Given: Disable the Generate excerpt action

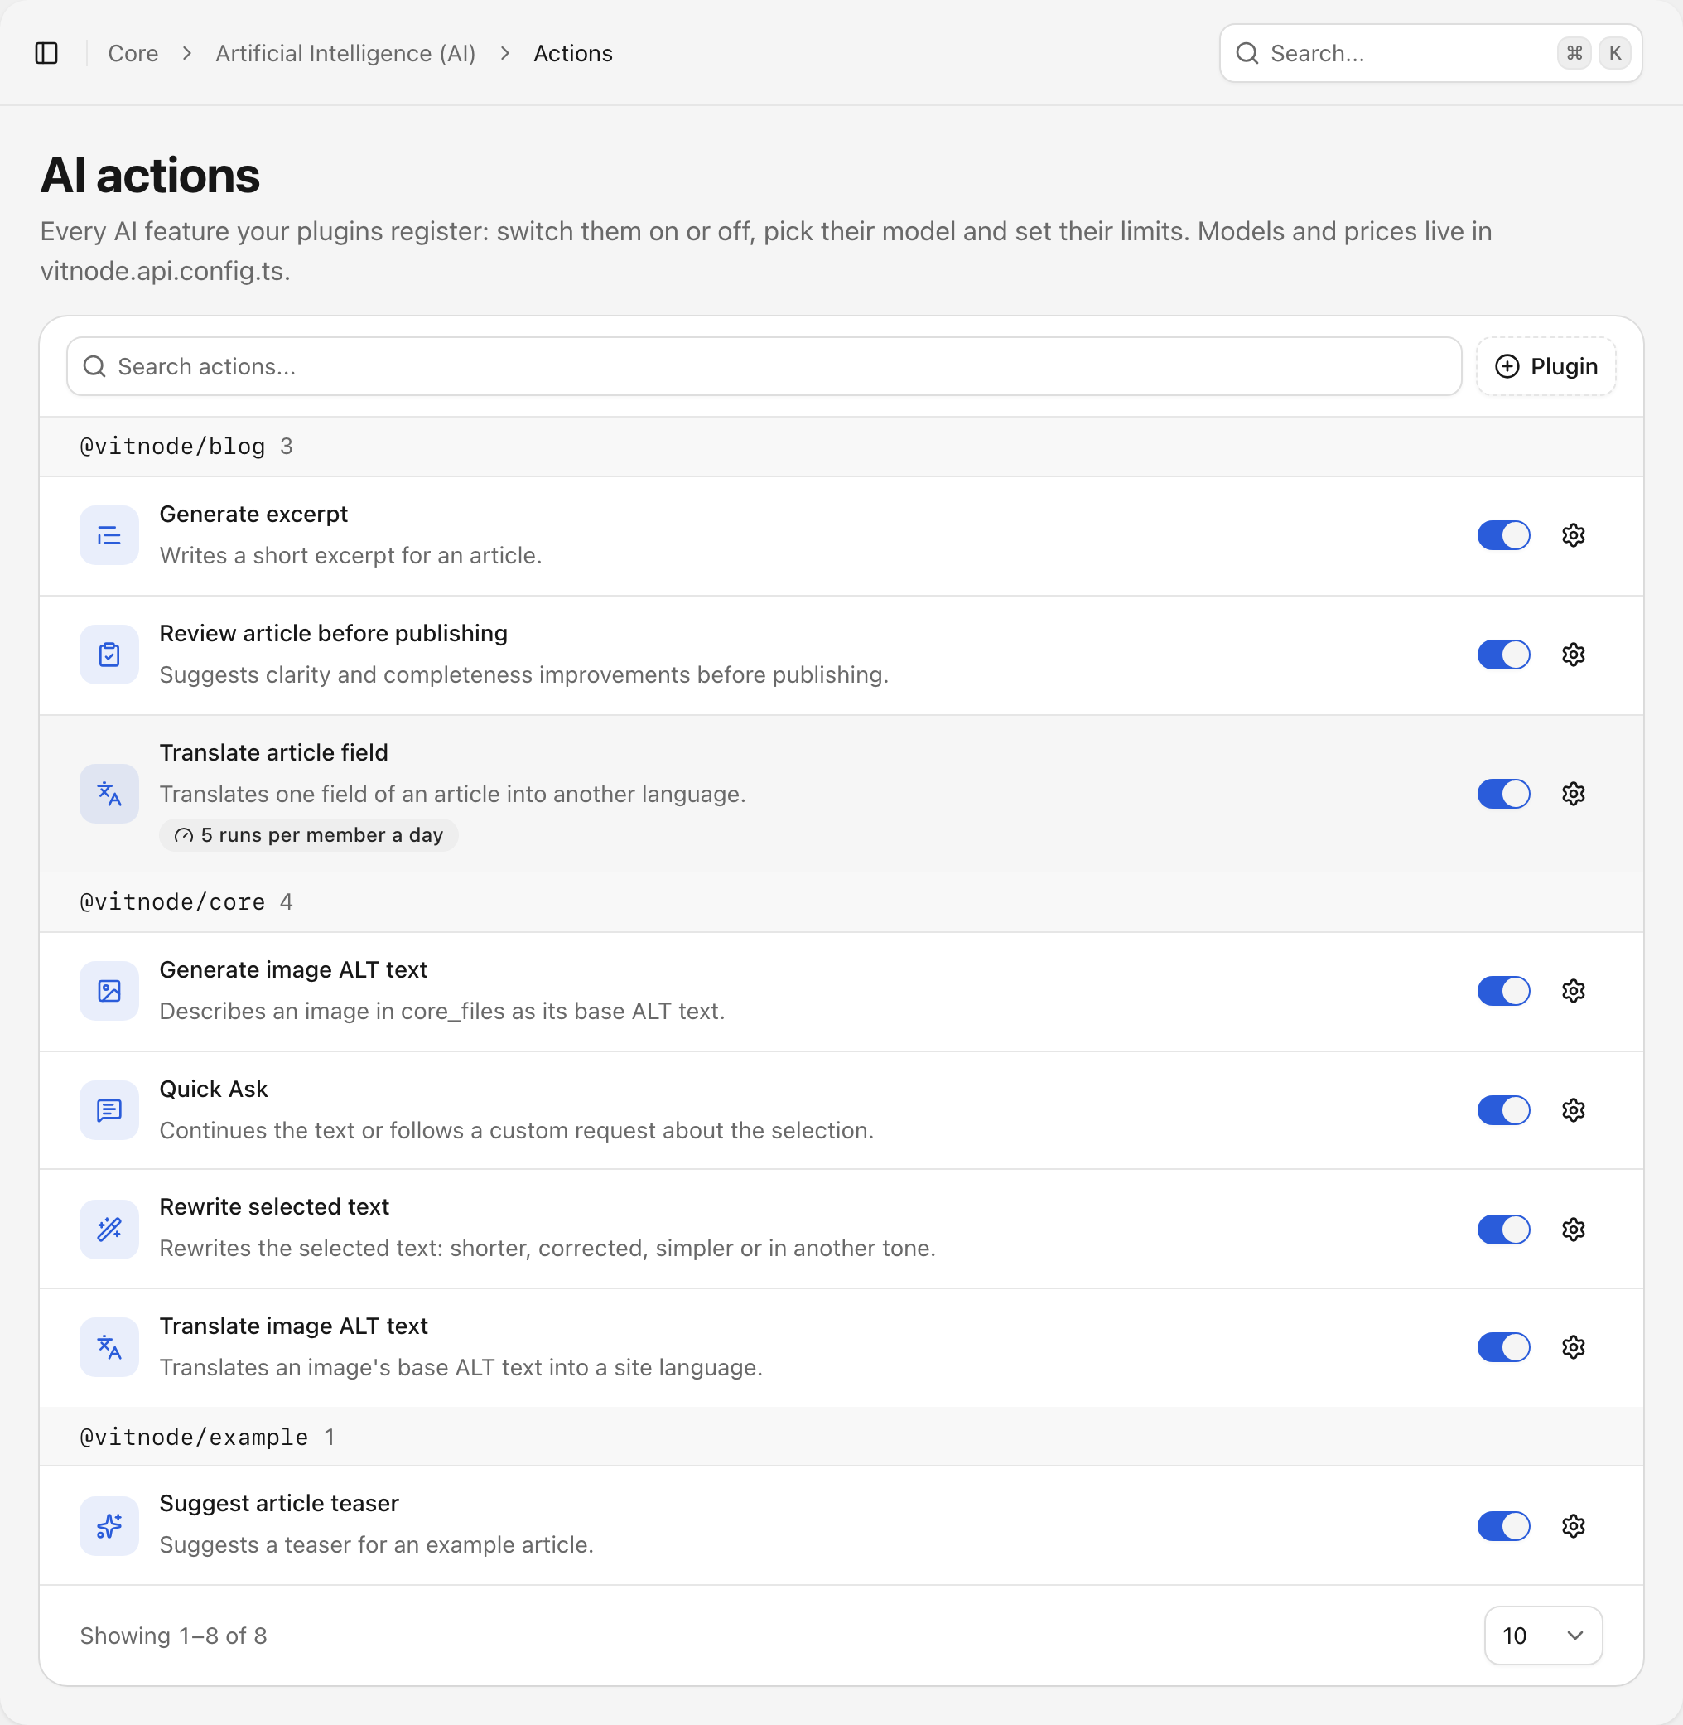Looking at the screenshot, I should coord(1503,535).
